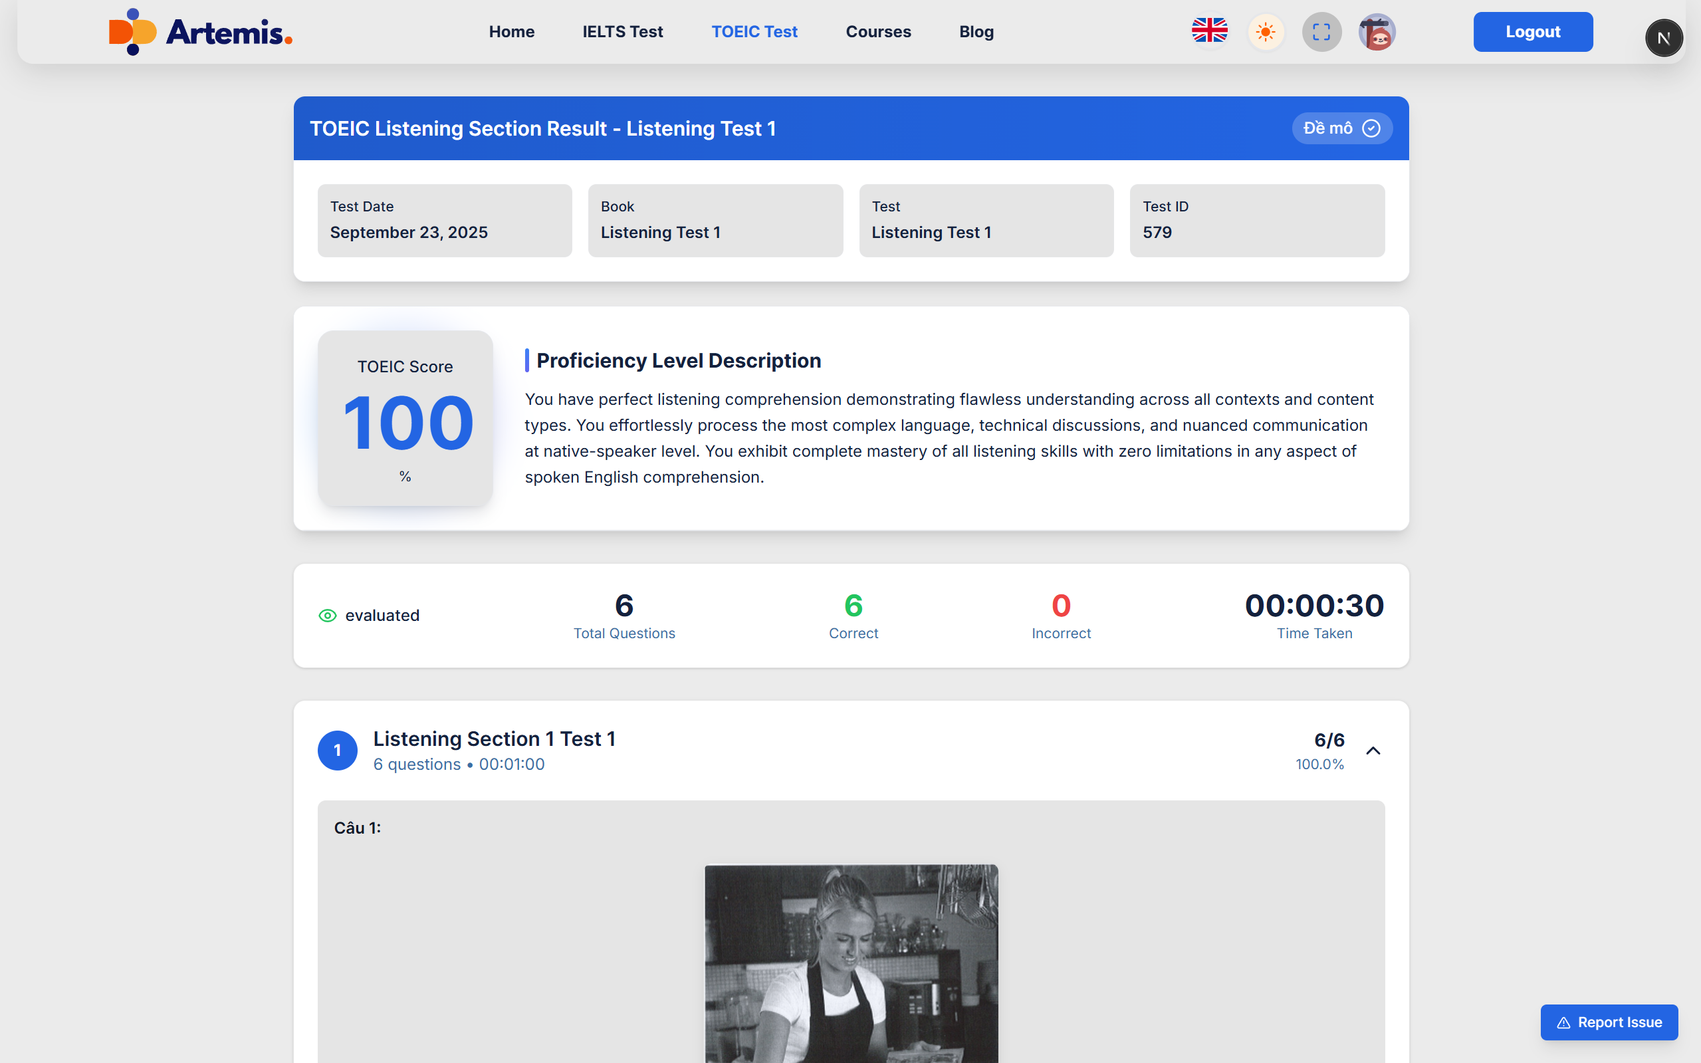Click Listening Section 1 Test 1 header

click(x=494, y=739)
